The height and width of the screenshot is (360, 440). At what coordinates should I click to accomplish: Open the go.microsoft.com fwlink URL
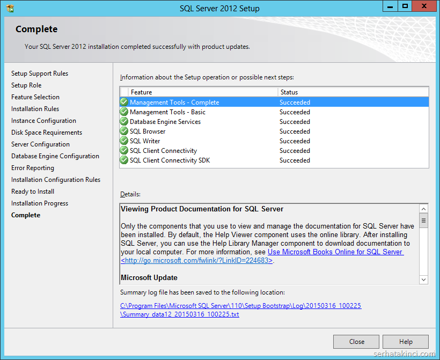pos(196,260)
